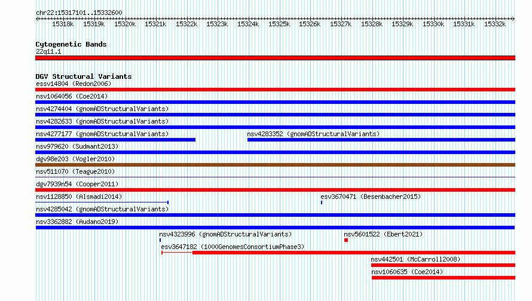Open nsv979620 (Sudmant2013) label
532x301 pixels.
coord(77,146)
